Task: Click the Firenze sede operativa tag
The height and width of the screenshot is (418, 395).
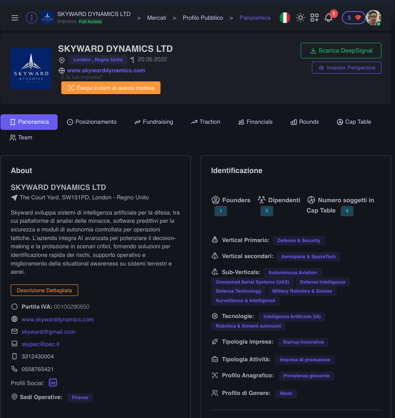Action: [80, 397]
